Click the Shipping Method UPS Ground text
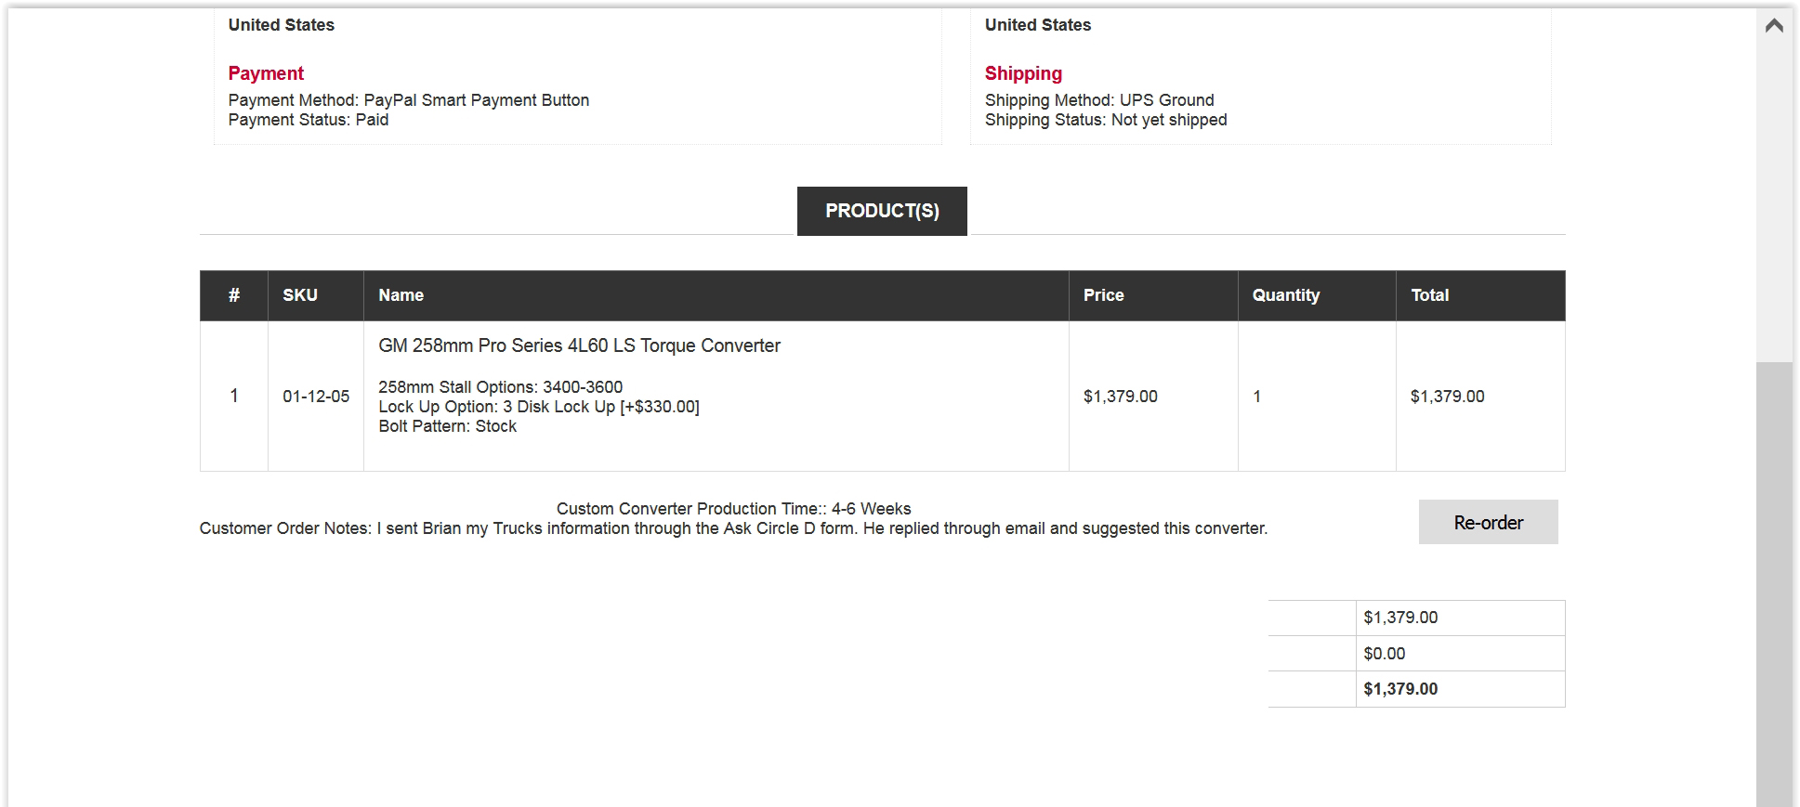This screenshot has width=1800, height=807. pos(1099,100)
